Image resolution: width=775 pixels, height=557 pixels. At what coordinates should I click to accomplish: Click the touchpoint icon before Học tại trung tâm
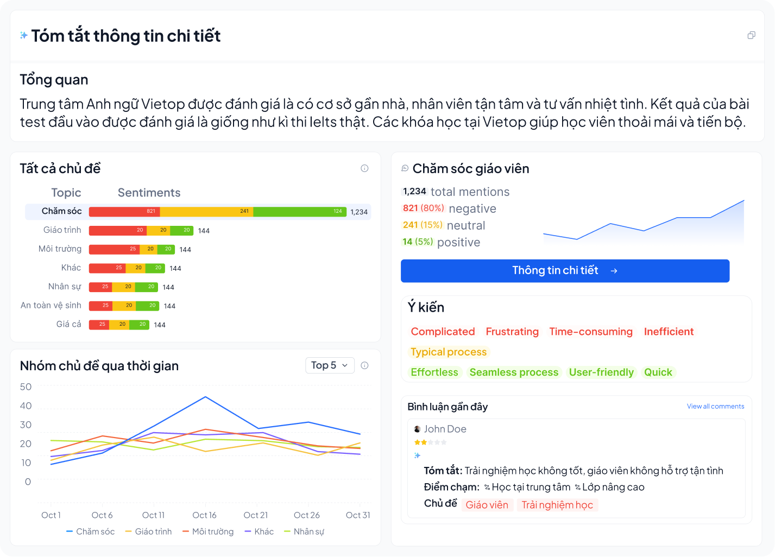(x=487, y=487)
